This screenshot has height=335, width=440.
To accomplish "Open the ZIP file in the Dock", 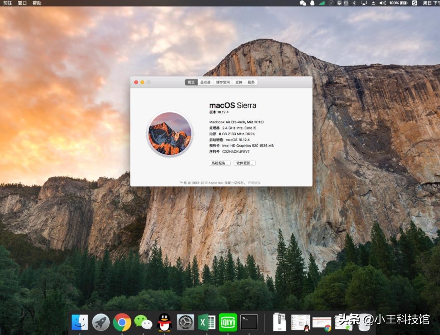I will coord(280,322).
